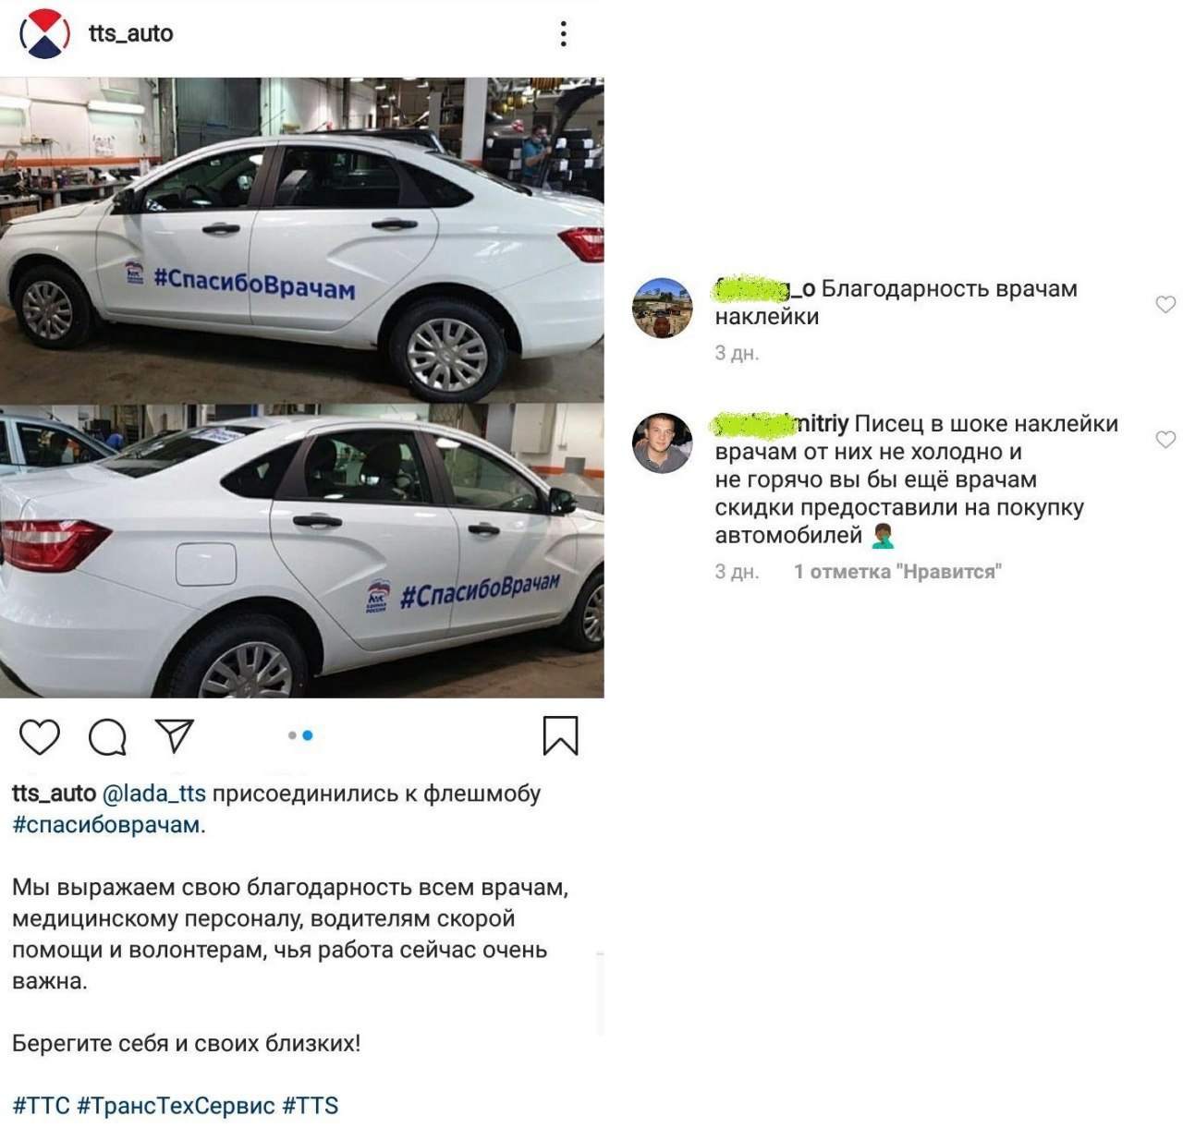Open the #TTS hashtag
Viewport: 1183px width, 1128px height.
click(x=311, y=1106)
